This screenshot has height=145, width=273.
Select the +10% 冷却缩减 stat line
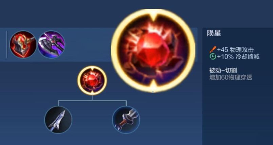pos(235,57)
